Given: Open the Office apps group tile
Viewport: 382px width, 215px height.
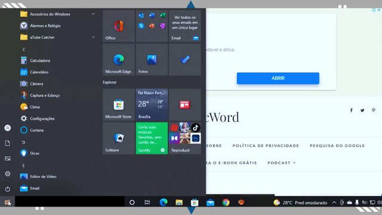Looking at the screenshot, I should click(x=152, y=26).
